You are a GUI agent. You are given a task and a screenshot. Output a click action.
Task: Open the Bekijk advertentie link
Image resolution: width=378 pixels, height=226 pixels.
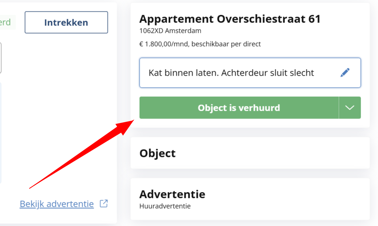coord(57,204)
